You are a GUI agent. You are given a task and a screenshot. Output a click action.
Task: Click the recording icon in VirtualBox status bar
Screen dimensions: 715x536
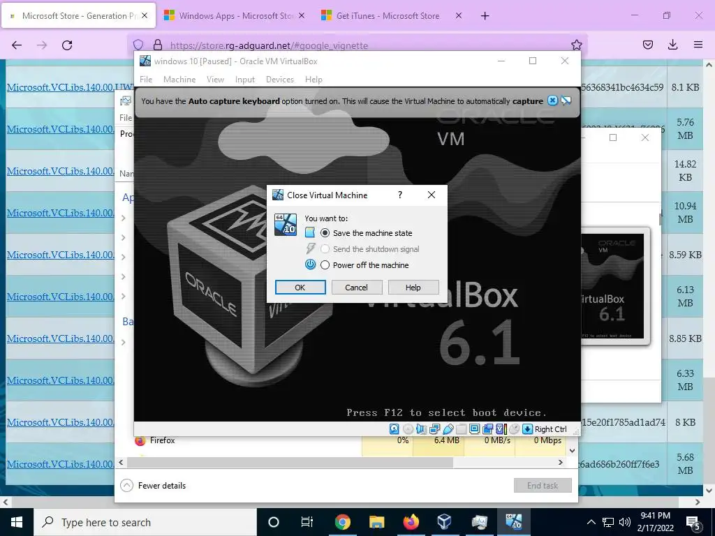click(x=488, y=429)
